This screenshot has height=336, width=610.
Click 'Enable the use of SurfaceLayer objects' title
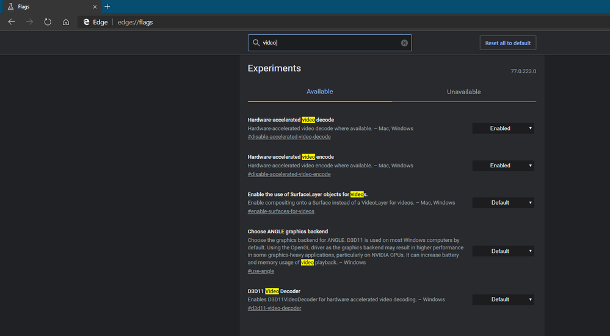coord(308,194)
